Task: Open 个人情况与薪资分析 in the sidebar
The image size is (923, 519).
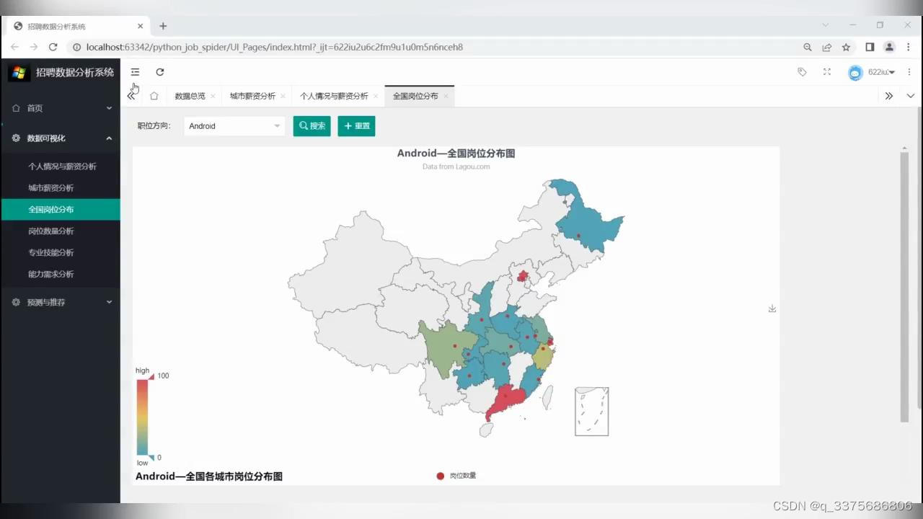Action: click(x=61, y=167)
